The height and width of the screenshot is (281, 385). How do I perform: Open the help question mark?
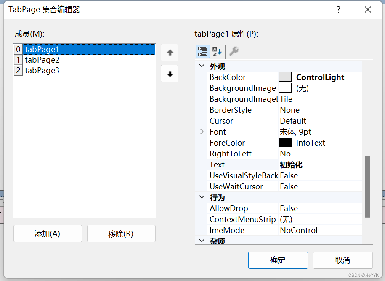[338, 10]
